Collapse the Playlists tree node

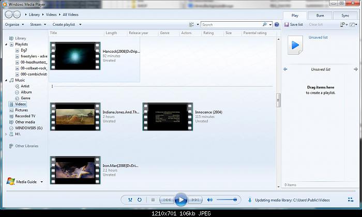pos(6,44)
